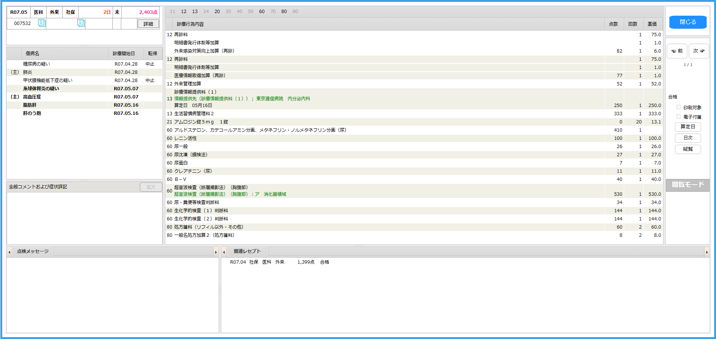The image size is (716, 339).
Task: Select disease row 糸球体腎炎の疑い
Action: click(x=85, y=89)
